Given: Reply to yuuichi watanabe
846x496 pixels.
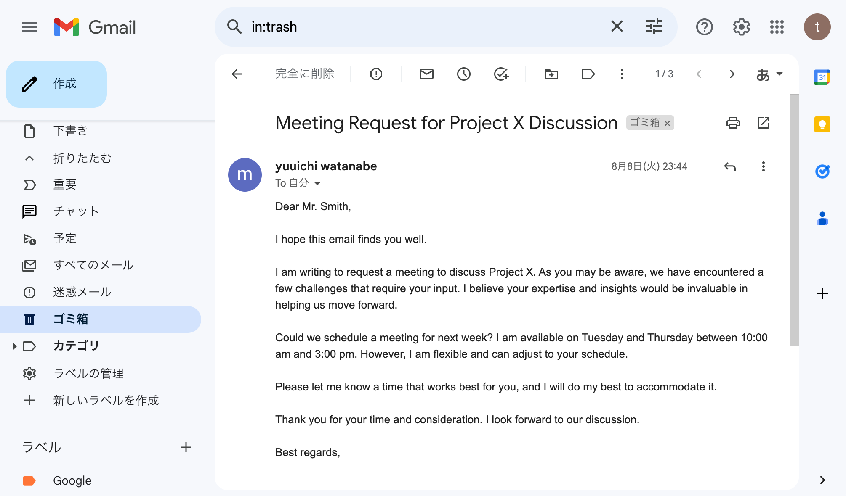Looking at the screenshot, I should pos(730,166).
